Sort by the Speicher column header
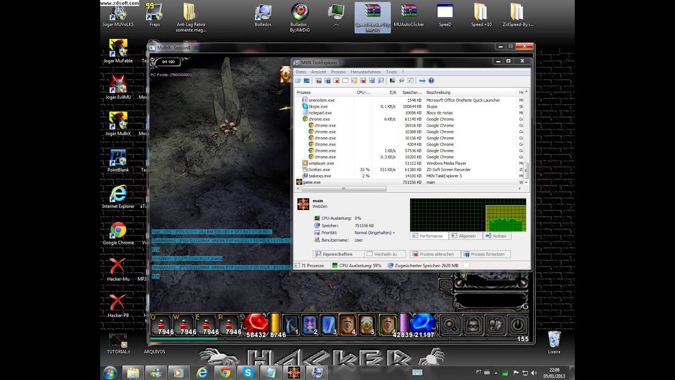Viewport: 675px width, 380px height. (x=412, y=92)
